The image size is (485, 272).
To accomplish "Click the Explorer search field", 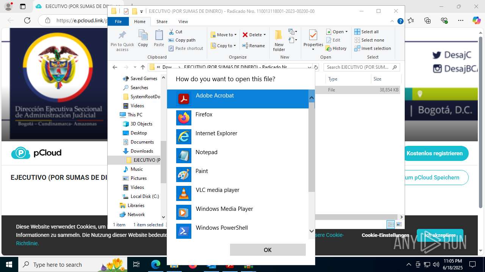I will tap(362, 67).
